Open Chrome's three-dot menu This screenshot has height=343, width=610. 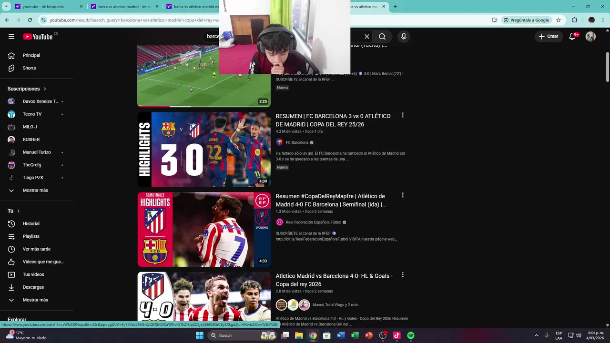point(603,20)
